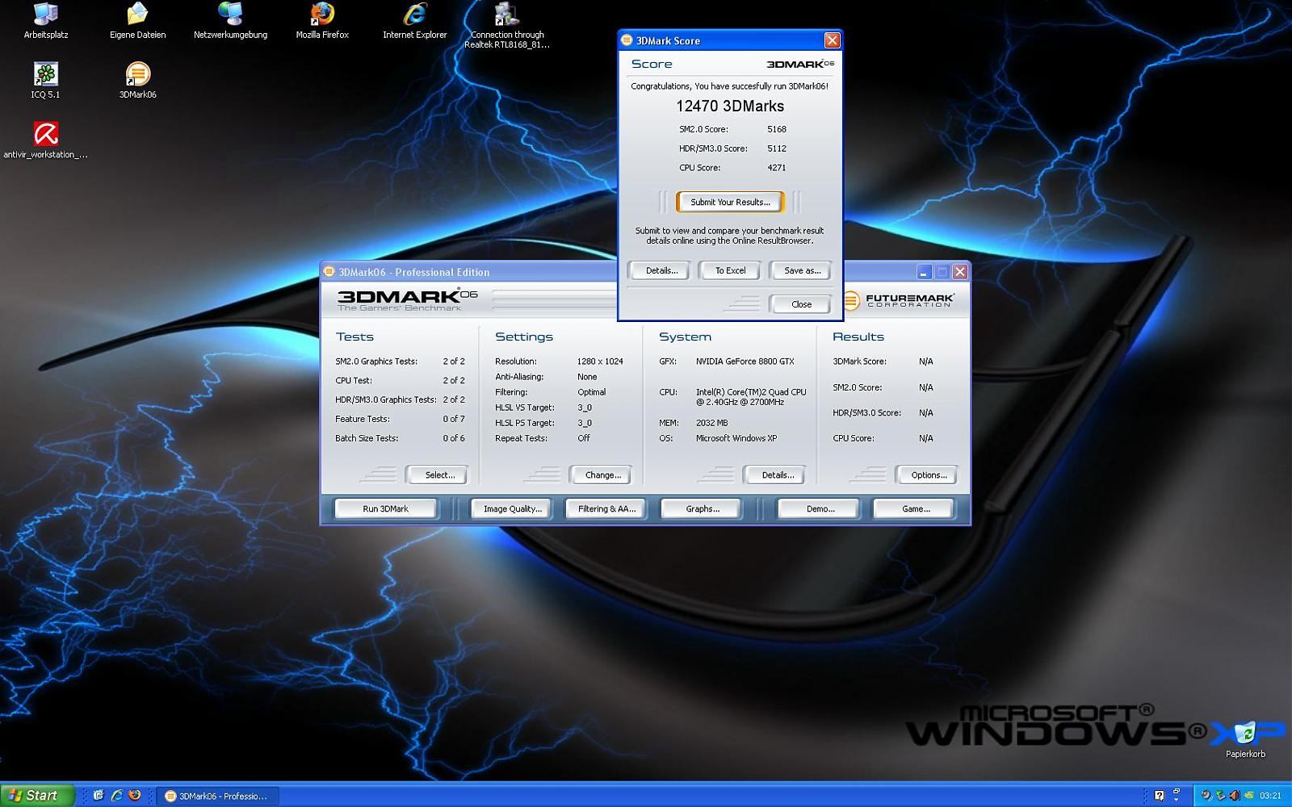1292x807 pixels.
Task: Click Submit Your Results button
Action: tap(730, 202)
